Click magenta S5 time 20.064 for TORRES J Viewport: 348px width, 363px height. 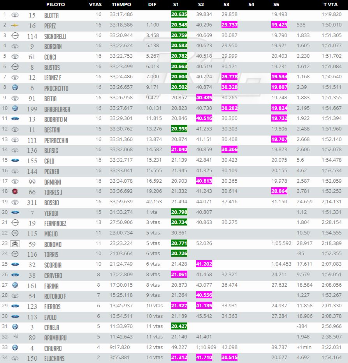[x=279, y=191]
